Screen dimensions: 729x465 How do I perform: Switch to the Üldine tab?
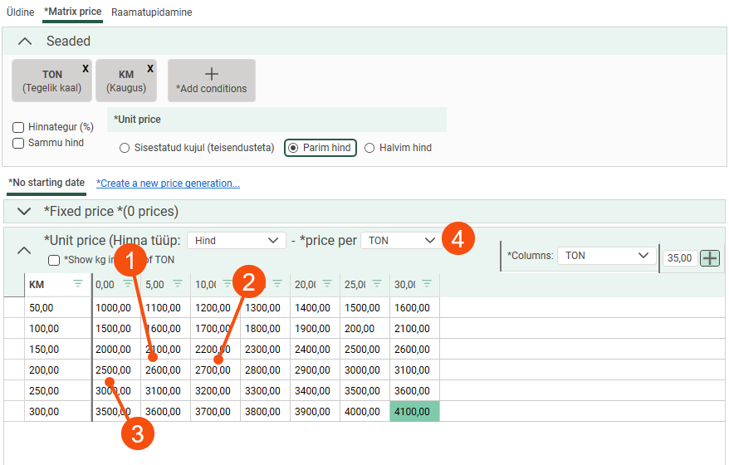[21, 12]
